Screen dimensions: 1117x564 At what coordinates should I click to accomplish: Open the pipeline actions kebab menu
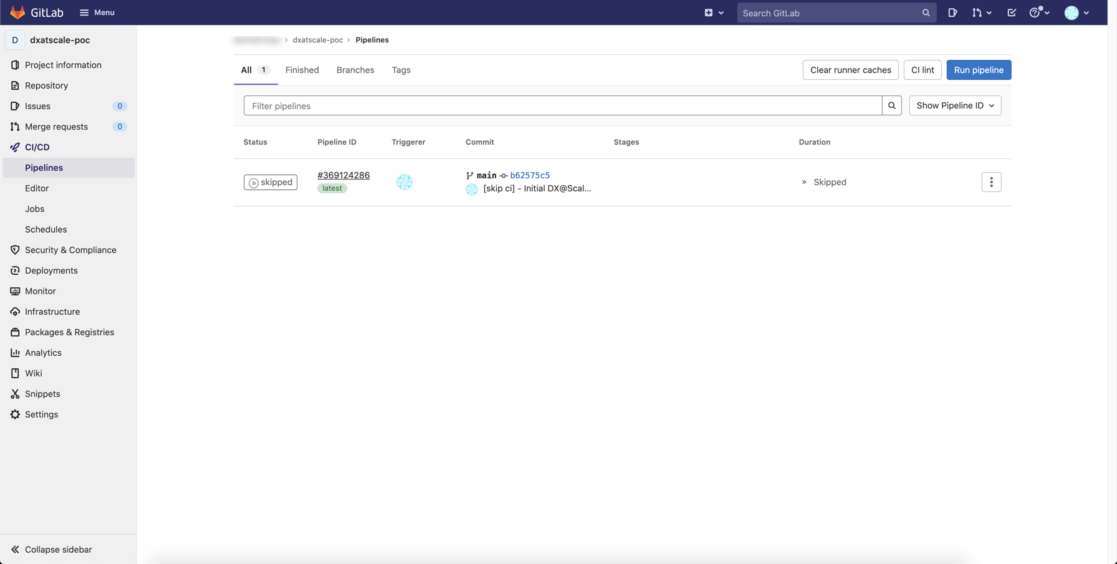pos(991,182)
